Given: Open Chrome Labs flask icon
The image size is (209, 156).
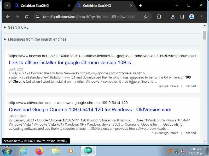Looking at the screenshot, I should coord(173,17).
